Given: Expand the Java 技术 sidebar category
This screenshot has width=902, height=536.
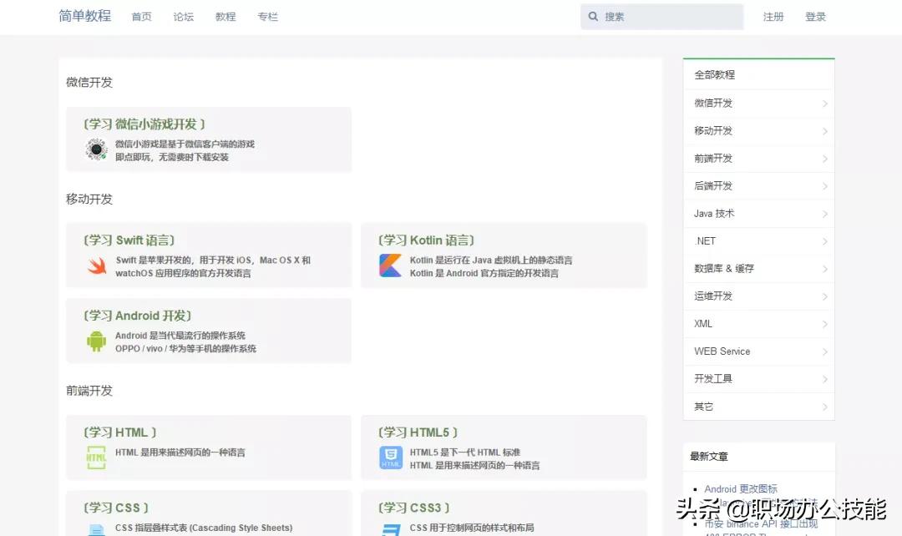Looking at the screenshot, I should pyautogui.click(x=825, y=213).
